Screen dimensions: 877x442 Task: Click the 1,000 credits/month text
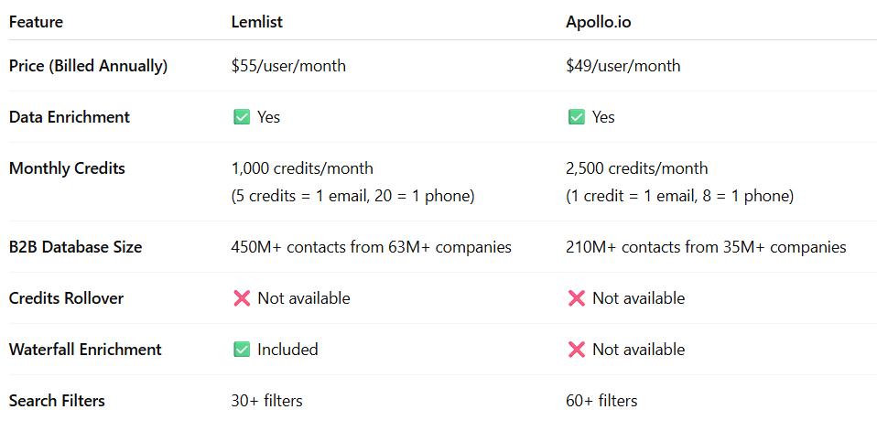coord(302,168)
